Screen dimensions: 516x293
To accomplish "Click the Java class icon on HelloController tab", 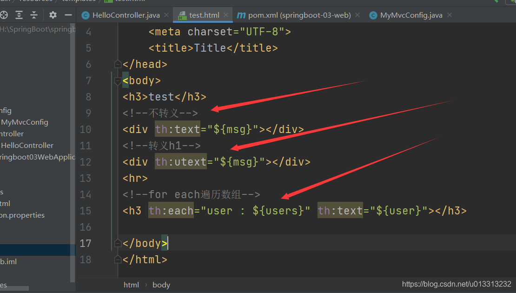I will tap(86, 15).
